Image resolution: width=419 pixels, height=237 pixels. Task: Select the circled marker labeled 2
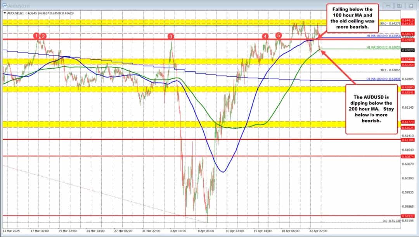[44, 36]
